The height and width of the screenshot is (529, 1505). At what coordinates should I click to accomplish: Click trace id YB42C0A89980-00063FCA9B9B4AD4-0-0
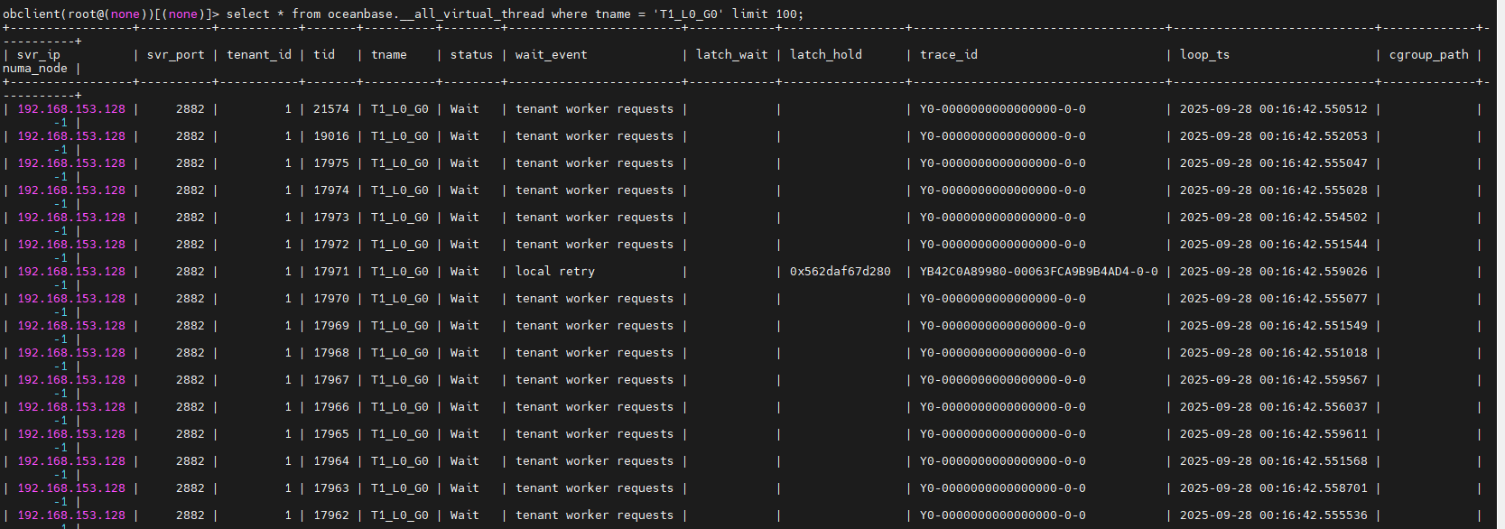point(1039,272)
